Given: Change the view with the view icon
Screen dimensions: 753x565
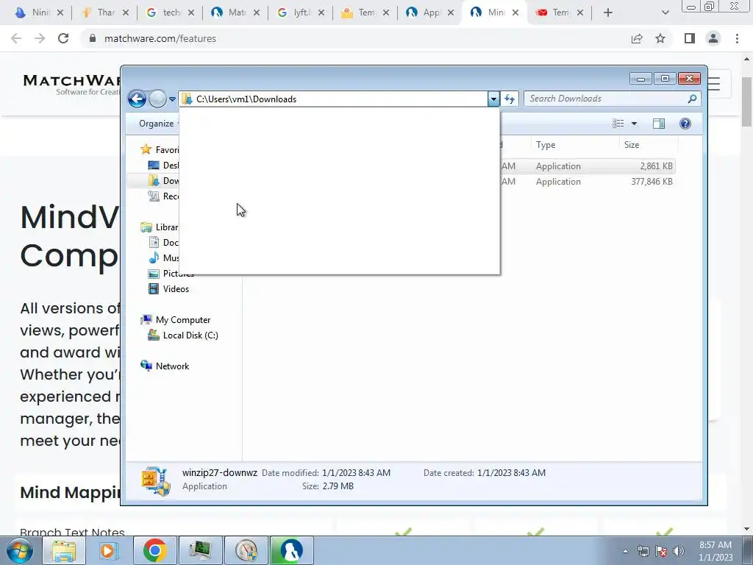Looking at the screenshot, I should 618,124.
